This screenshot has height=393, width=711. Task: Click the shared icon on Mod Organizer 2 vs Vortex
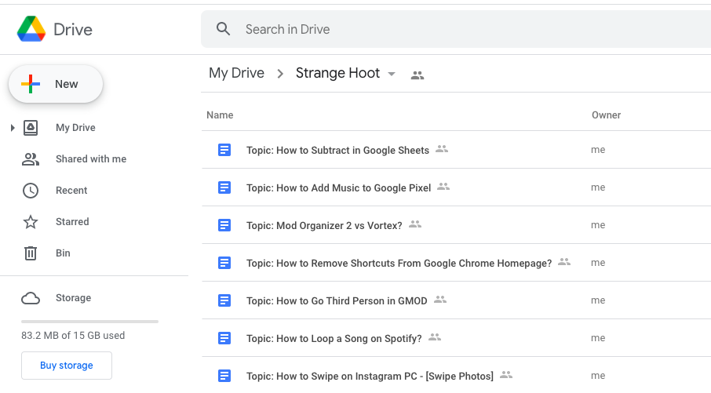pos(415,224)
